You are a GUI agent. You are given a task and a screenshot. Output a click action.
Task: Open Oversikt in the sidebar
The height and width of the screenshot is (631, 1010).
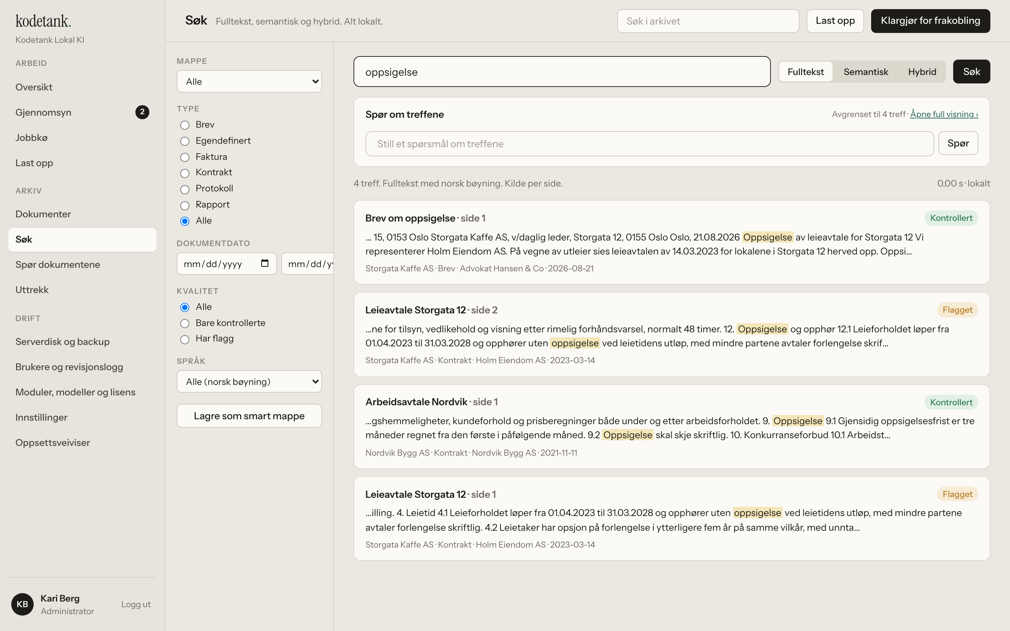82,87
